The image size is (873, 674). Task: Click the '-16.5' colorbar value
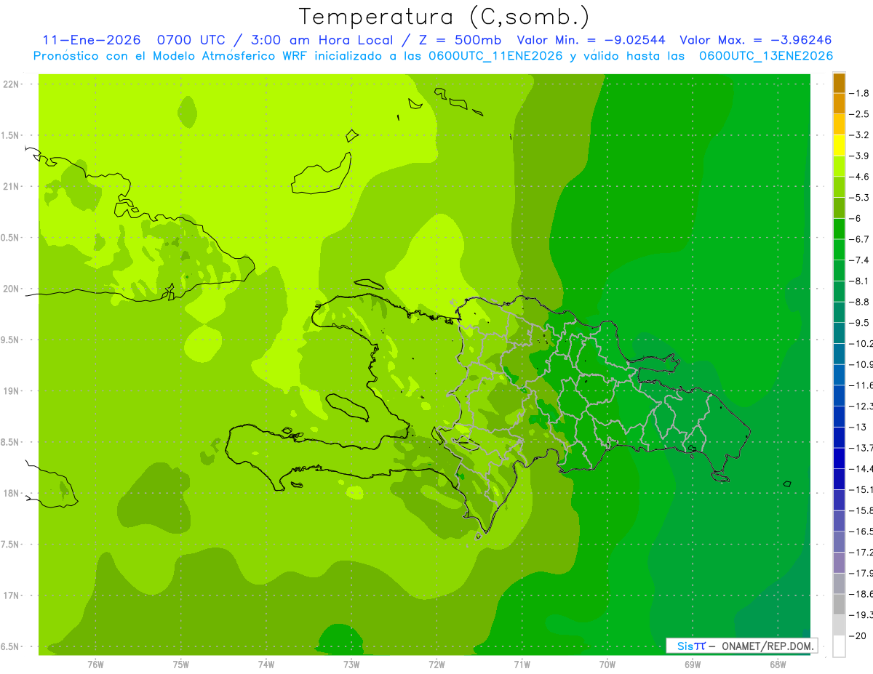(861, 531)
